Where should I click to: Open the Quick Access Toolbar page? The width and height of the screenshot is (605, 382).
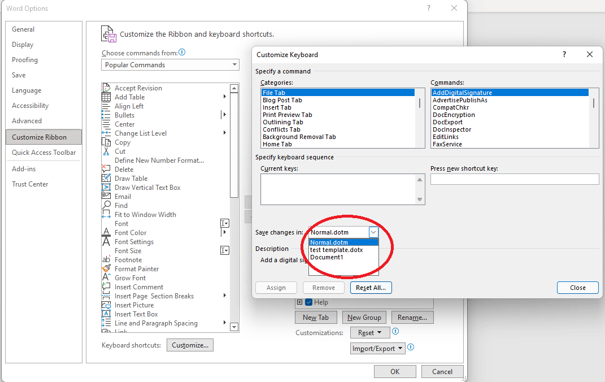click(x=44, y=153)
